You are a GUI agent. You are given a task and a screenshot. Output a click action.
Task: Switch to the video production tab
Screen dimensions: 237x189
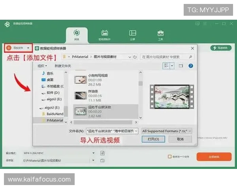coord(105,35)
